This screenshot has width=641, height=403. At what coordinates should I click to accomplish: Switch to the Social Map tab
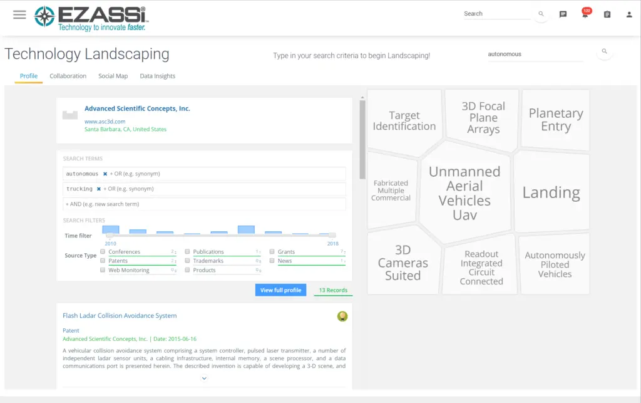tap(113, 76)
